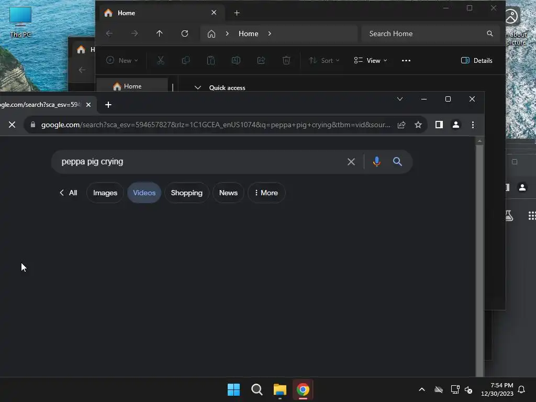Viewport: 536px width, 402px height.
Task: Open Google apps grid in background window
Action: [532, 216]
